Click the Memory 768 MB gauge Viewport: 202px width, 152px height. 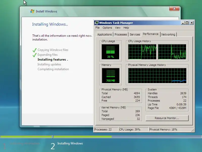click(x=111, y=75)
